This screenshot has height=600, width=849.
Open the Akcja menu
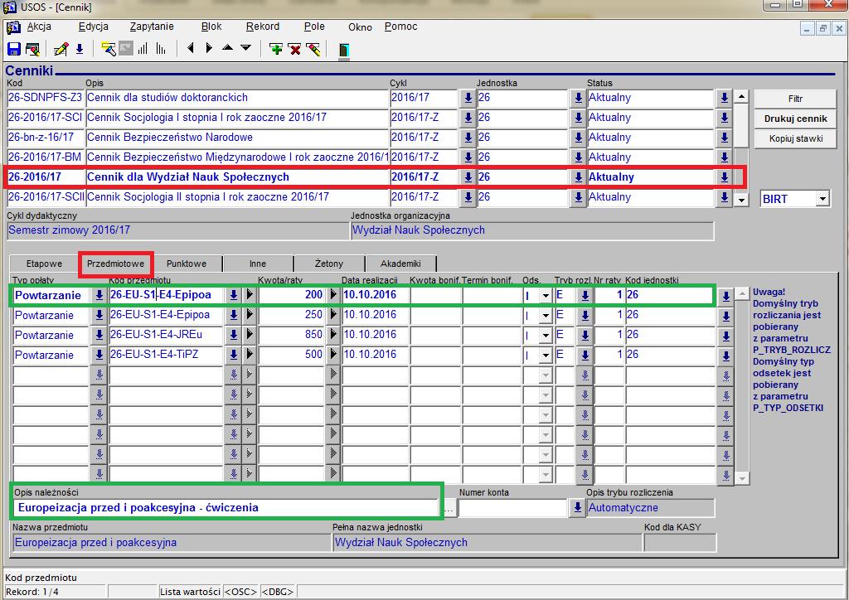coord(39,27)
